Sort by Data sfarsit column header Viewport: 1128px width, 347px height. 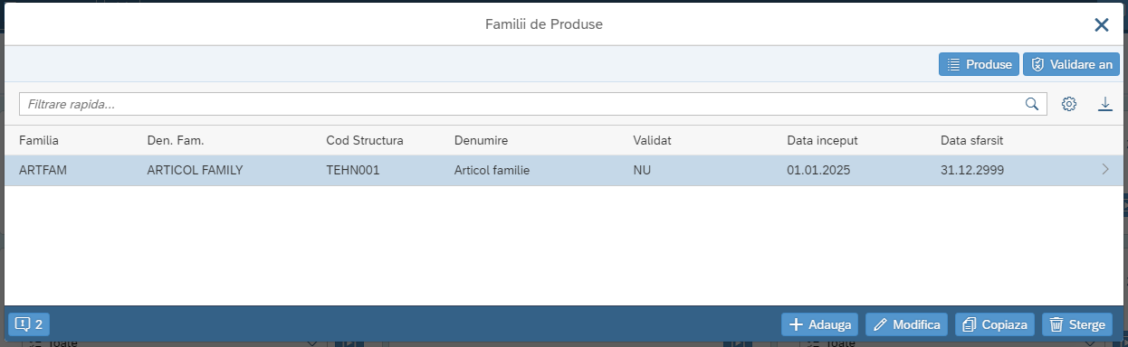[972, 140]
